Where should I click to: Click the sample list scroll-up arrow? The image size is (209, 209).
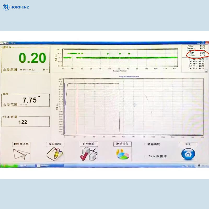(206, 59)
